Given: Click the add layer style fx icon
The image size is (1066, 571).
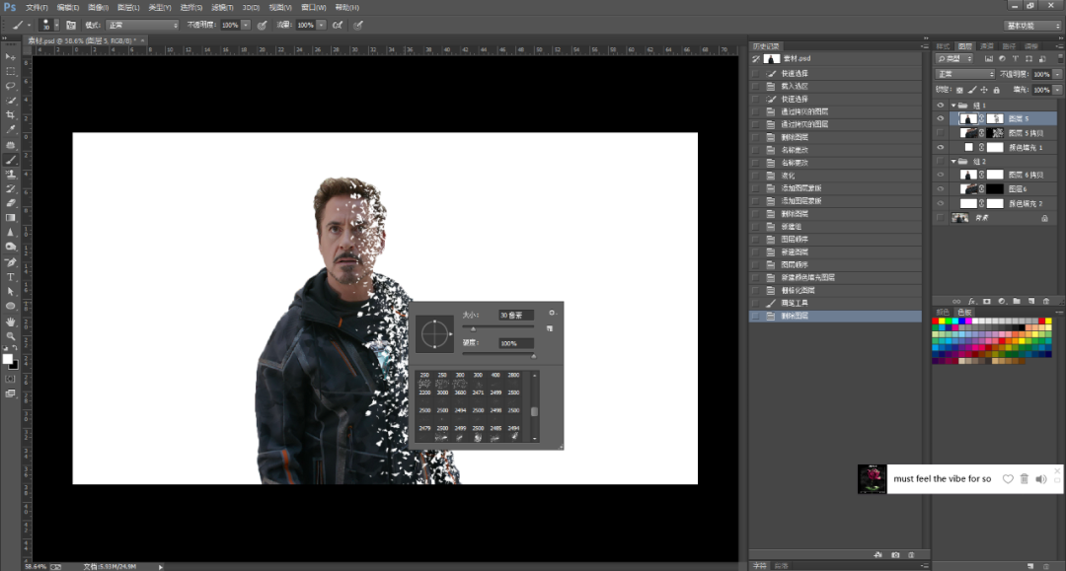Looking at the screenshot, I should click(x=972, y=301).
